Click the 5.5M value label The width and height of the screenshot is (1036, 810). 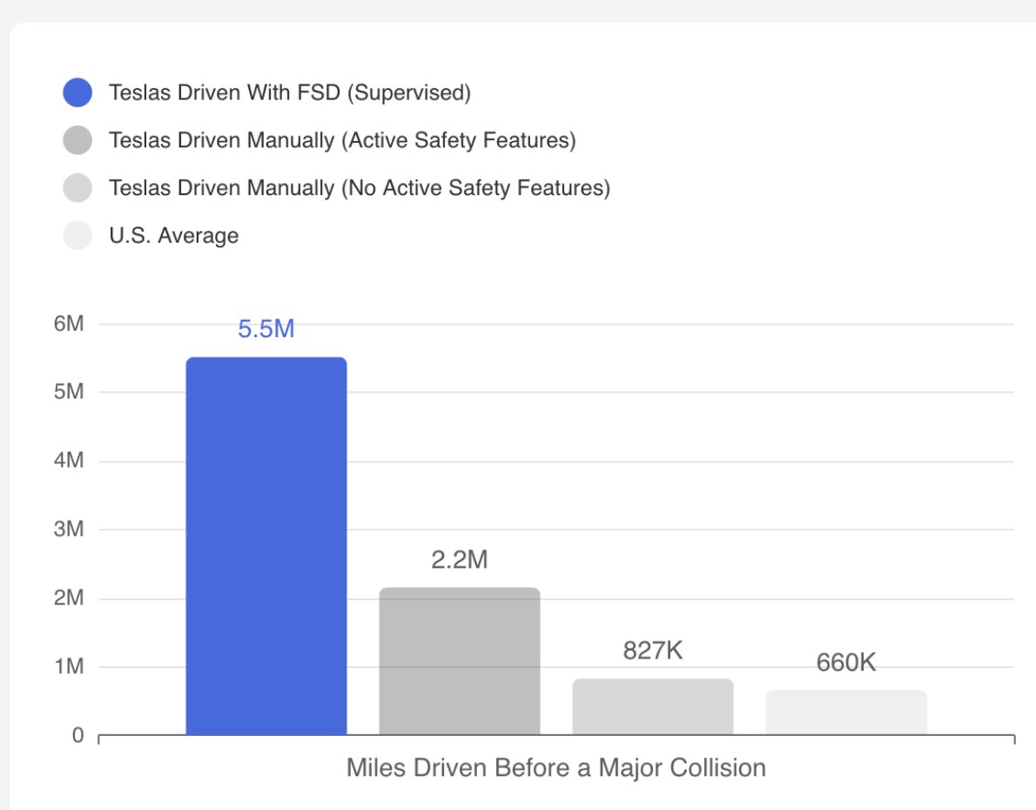point(266,328)
